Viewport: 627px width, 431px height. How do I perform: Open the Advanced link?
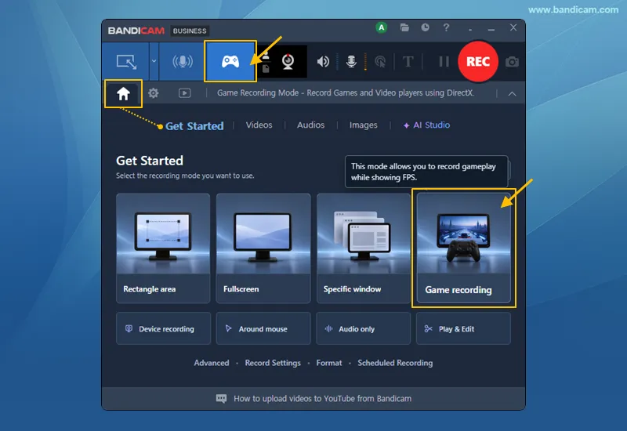coord(212,363)
